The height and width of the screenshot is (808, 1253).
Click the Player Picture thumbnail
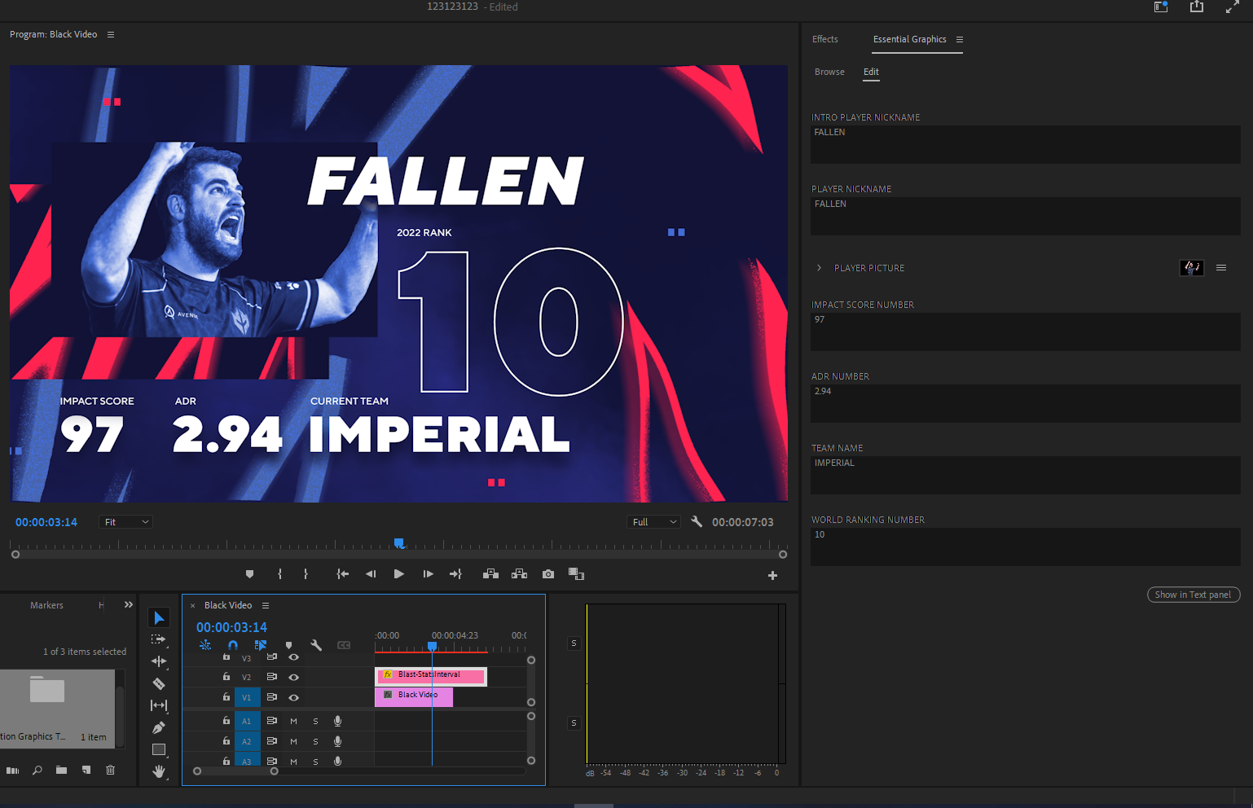click(1192, 267)
